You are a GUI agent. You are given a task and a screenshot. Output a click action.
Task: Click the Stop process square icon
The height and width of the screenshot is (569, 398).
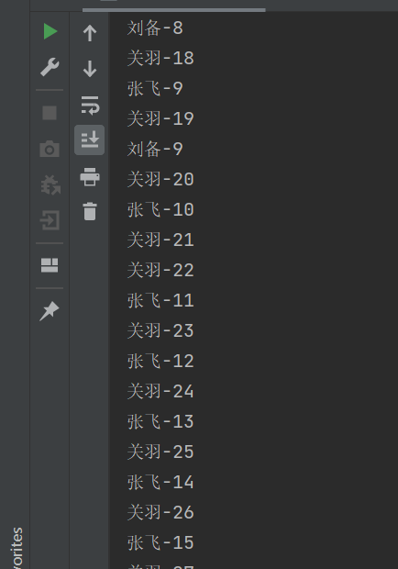[50, 113]
